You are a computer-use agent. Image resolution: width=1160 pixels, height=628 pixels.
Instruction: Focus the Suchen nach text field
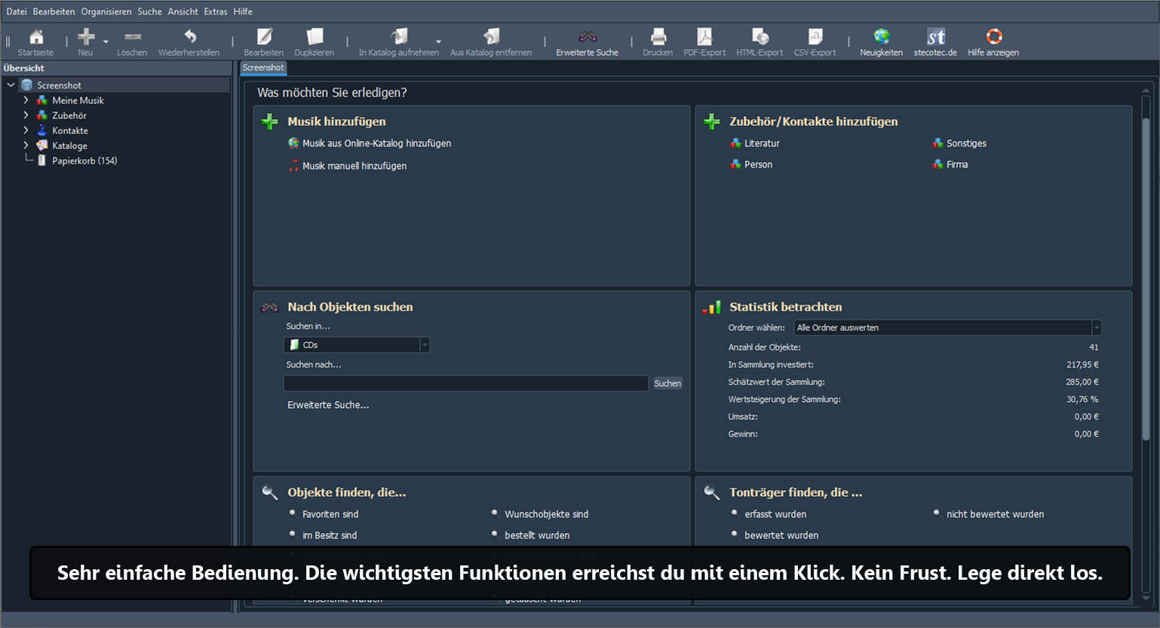pos(465,383)
